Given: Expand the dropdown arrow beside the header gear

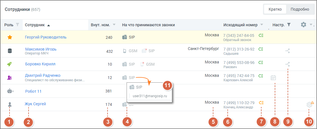Looking at the screenshot, I should pos(311,25).
